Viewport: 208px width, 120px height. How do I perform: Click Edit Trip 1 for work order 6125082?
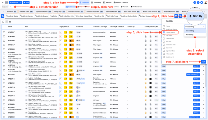(193, 117)
